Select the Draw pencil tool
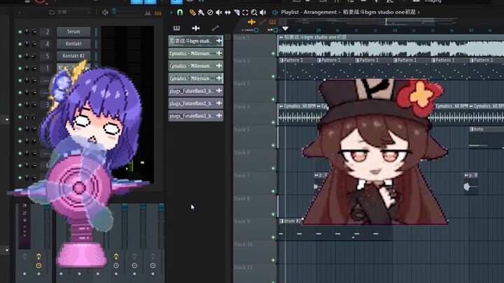Image resolution: width=504 pixels, height=283 pixels. 192,13
